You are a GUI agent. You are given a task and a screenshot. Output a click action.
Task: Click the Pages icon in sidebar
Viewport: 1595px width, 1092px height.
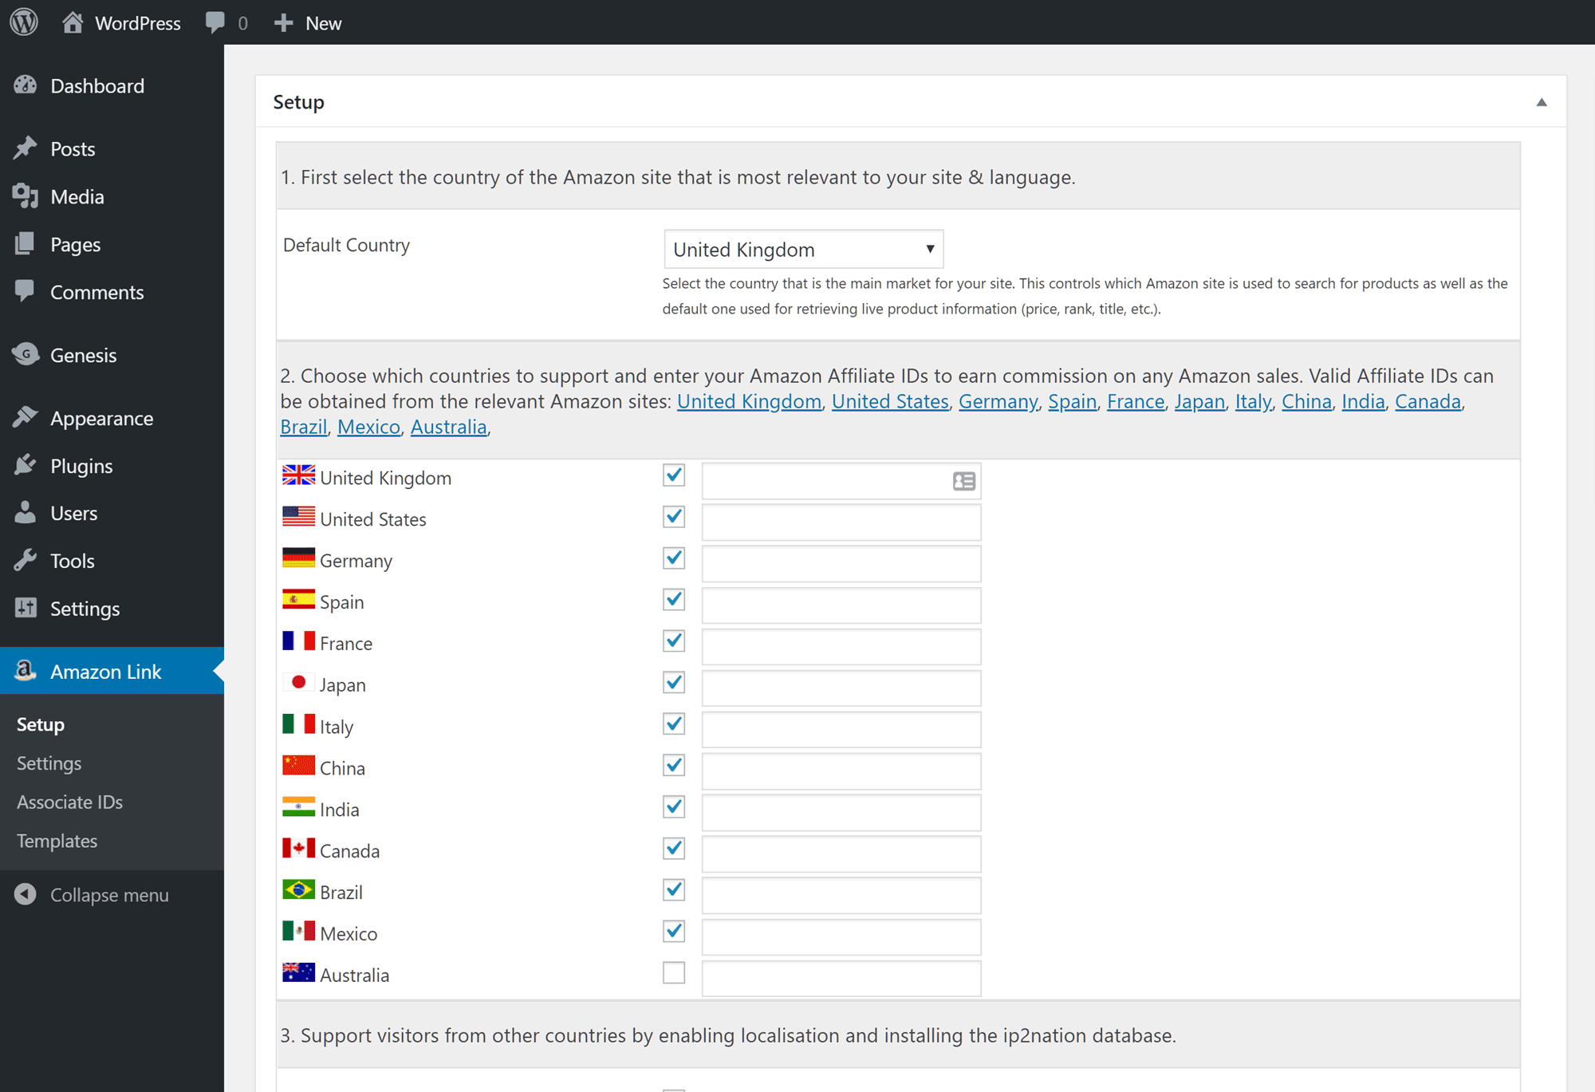coord(26,244)
